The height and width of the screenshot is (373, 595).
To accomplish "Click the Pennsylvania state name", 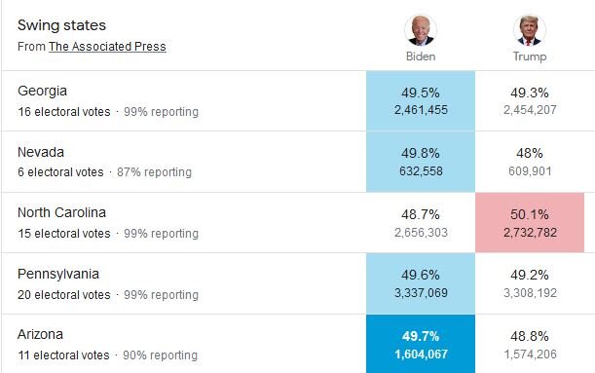I will (58, 274).
